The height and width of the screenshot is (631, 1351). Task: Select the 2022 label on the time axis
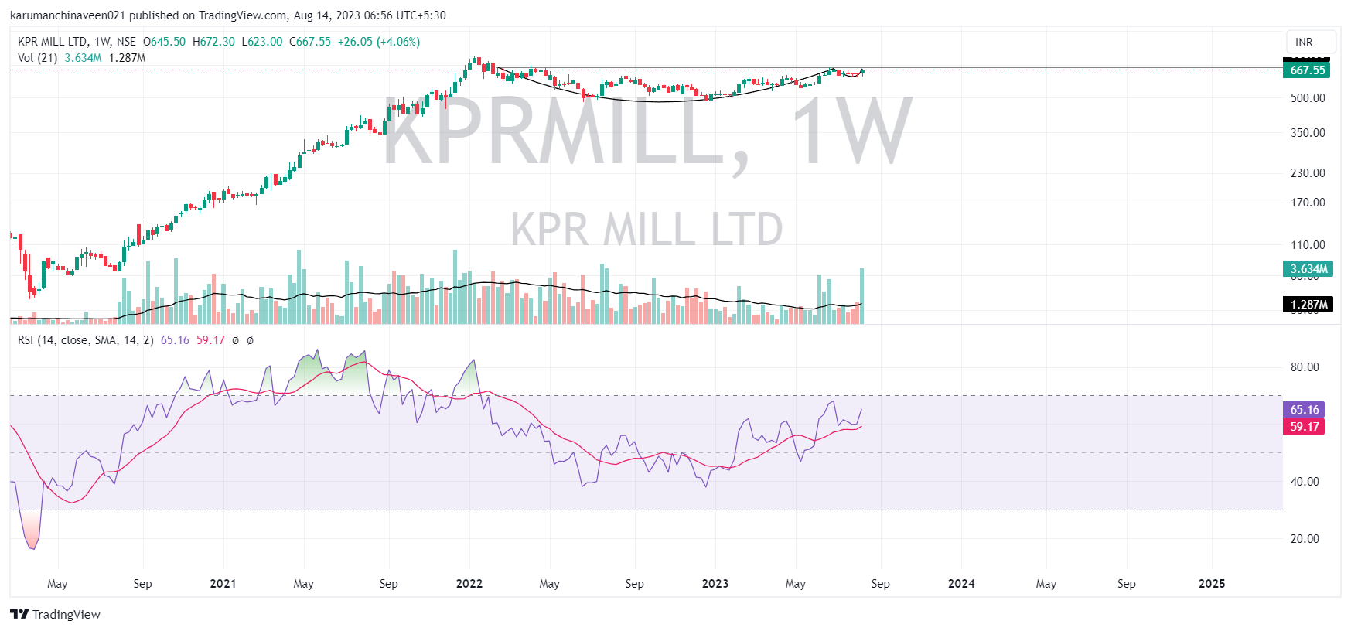469,584
